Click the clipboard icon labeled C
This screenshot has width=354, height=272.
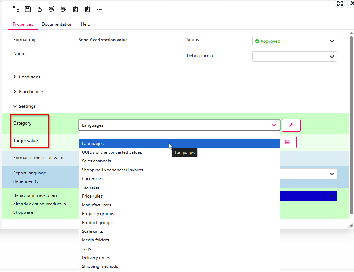click(x=76, y=9)
